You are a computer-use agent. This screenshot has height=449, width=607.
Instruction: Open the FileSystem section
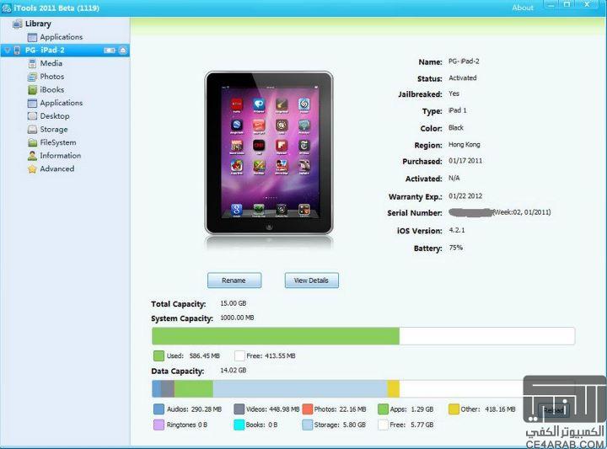pyautogui.click(x=58, y=142)
